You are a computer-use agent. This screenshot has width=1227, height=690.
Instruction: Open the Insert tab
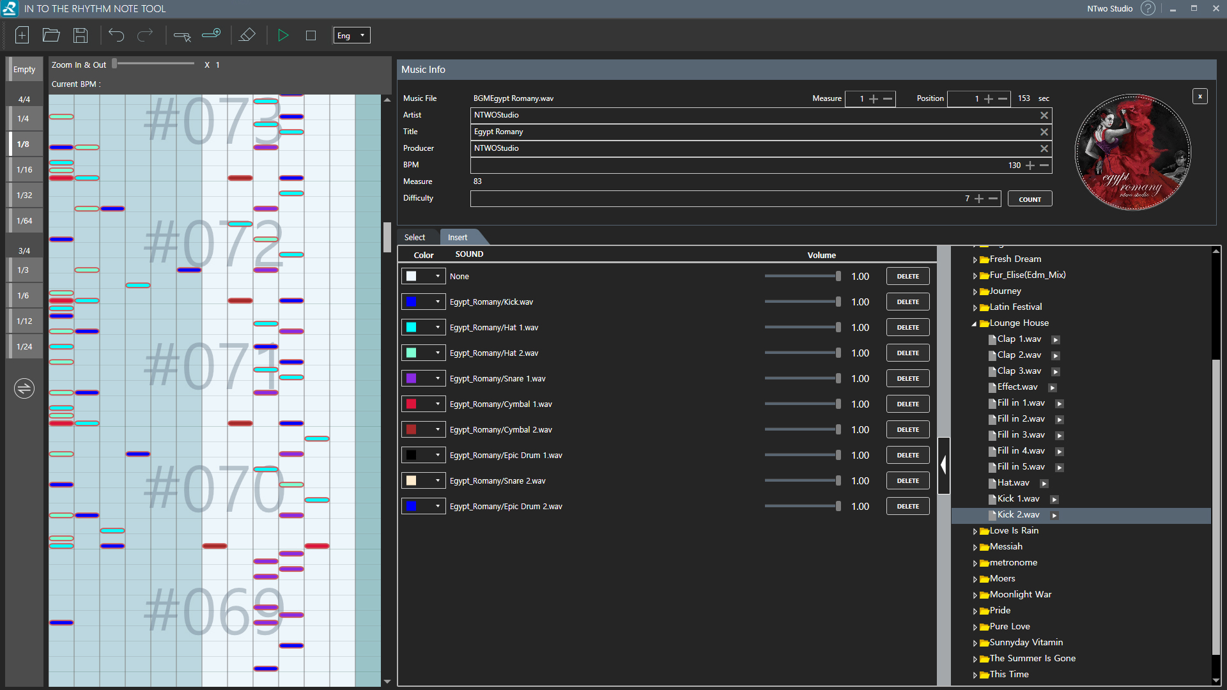click(x=458, y=238)
